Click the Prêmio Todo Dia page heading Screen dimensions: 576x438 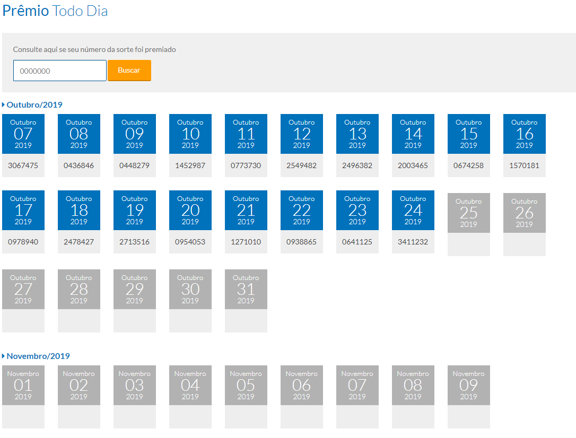(x=55, y=11)
